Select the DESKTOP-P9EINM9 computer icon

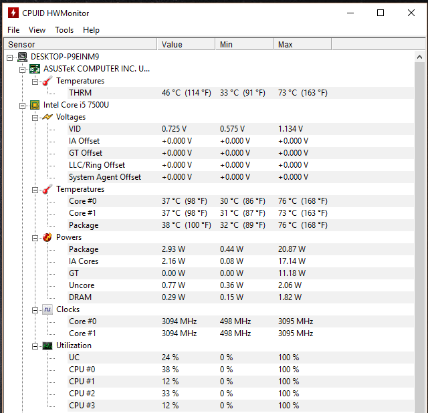[22, 57]
